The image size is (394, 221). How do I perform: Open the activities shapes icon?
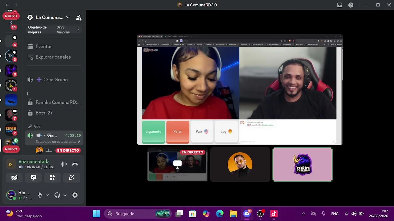[x=52, y=178]
